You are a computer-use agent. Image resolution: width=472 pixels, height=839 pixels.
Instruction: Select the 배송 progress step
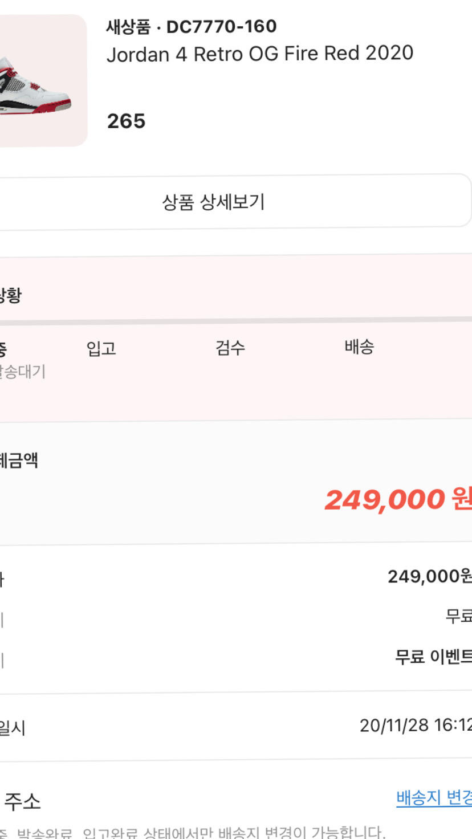point(359,347)
